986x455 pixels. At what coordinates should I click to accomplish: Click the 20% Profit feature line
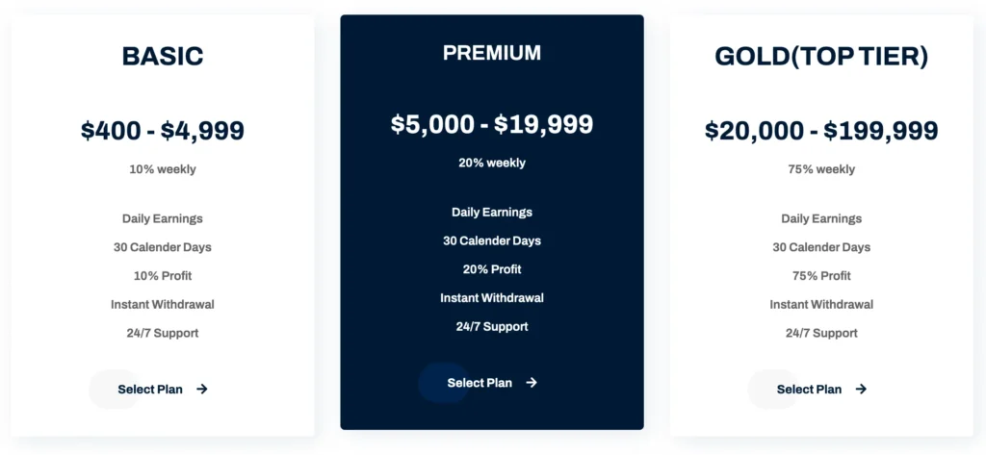[492, 269]
